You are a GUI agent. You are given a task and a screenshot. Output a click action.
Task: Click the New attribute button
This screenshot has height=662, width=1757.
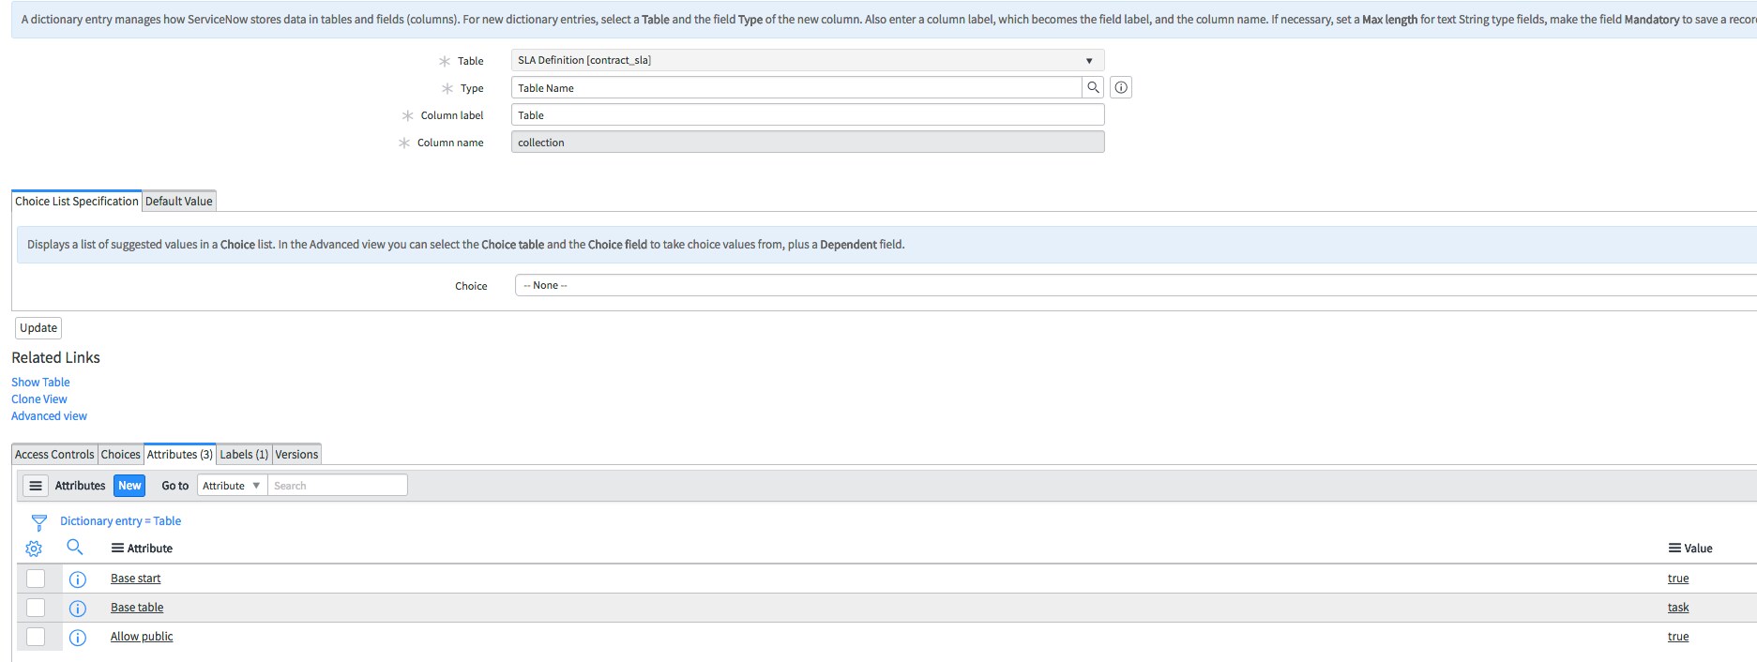129,486
